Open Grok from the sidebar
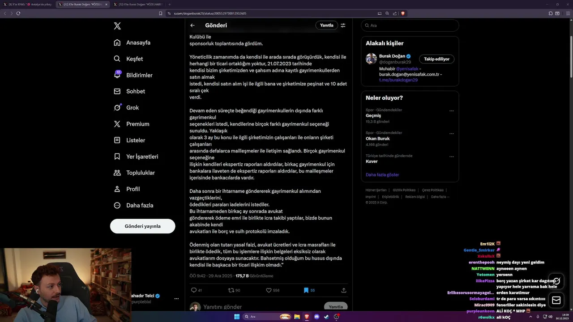The image size is (573, 322). tap(126, 107)
